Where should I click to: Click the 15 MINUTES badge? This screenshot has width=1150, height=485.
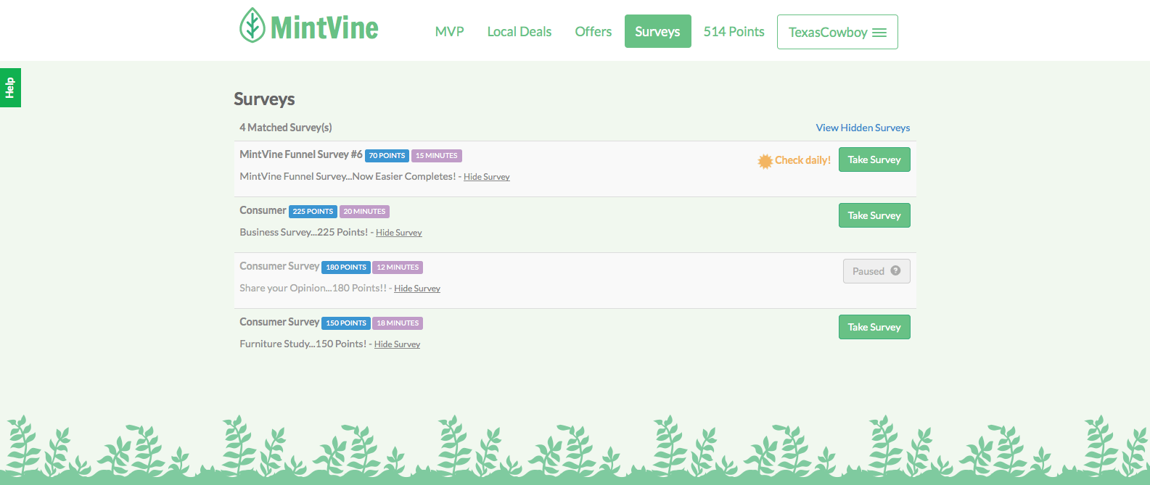[437, 156]
